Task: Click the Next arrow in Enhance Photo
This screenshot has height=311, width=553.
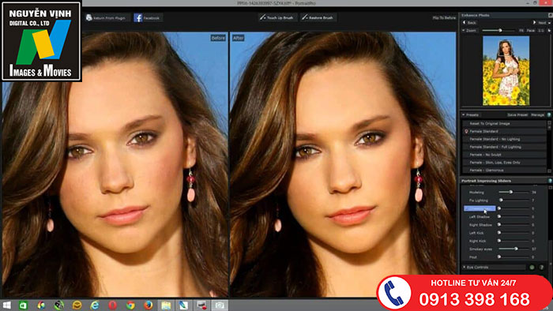Action: coord(535,23)
